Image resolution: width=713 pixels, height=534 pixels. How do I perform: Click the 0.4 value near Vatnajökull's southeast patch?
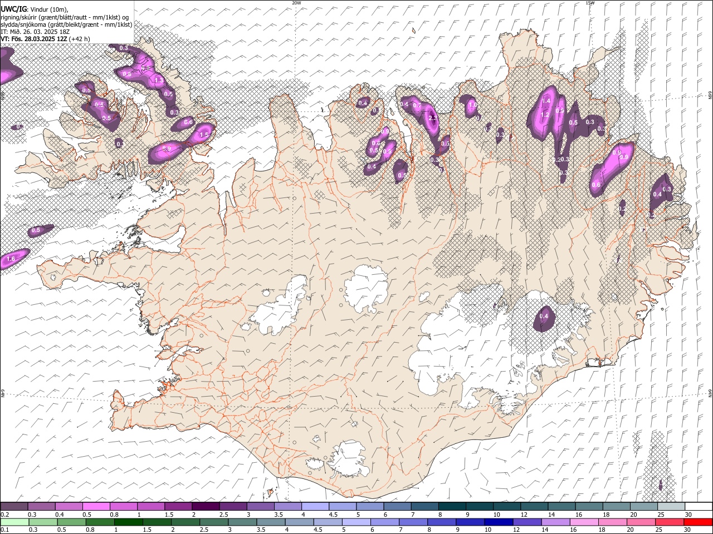(x=544, y=317)
